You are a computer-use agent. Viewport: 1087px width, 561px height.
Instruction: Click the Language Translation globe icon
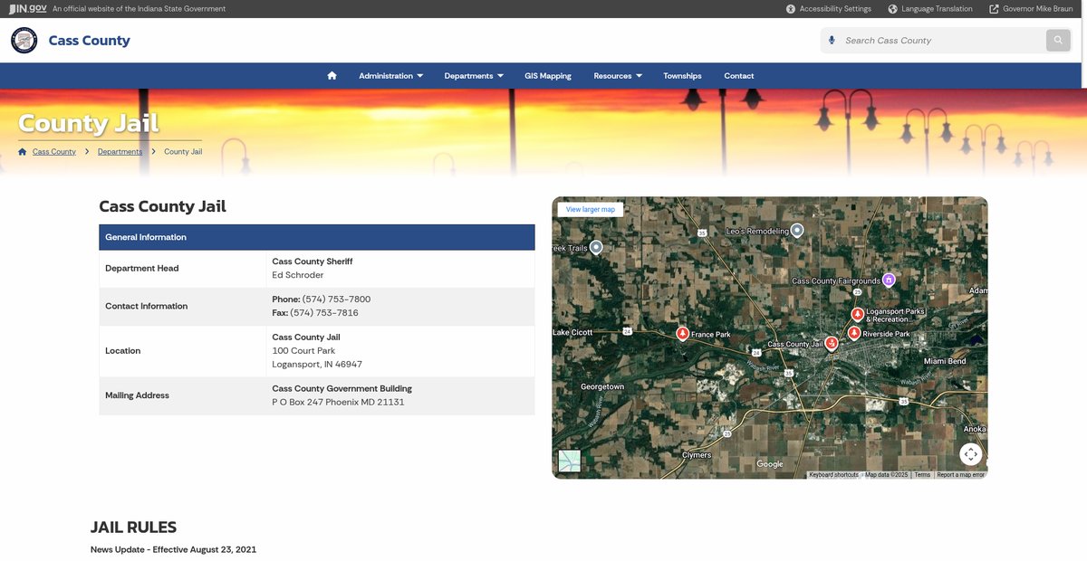[892, 9]
